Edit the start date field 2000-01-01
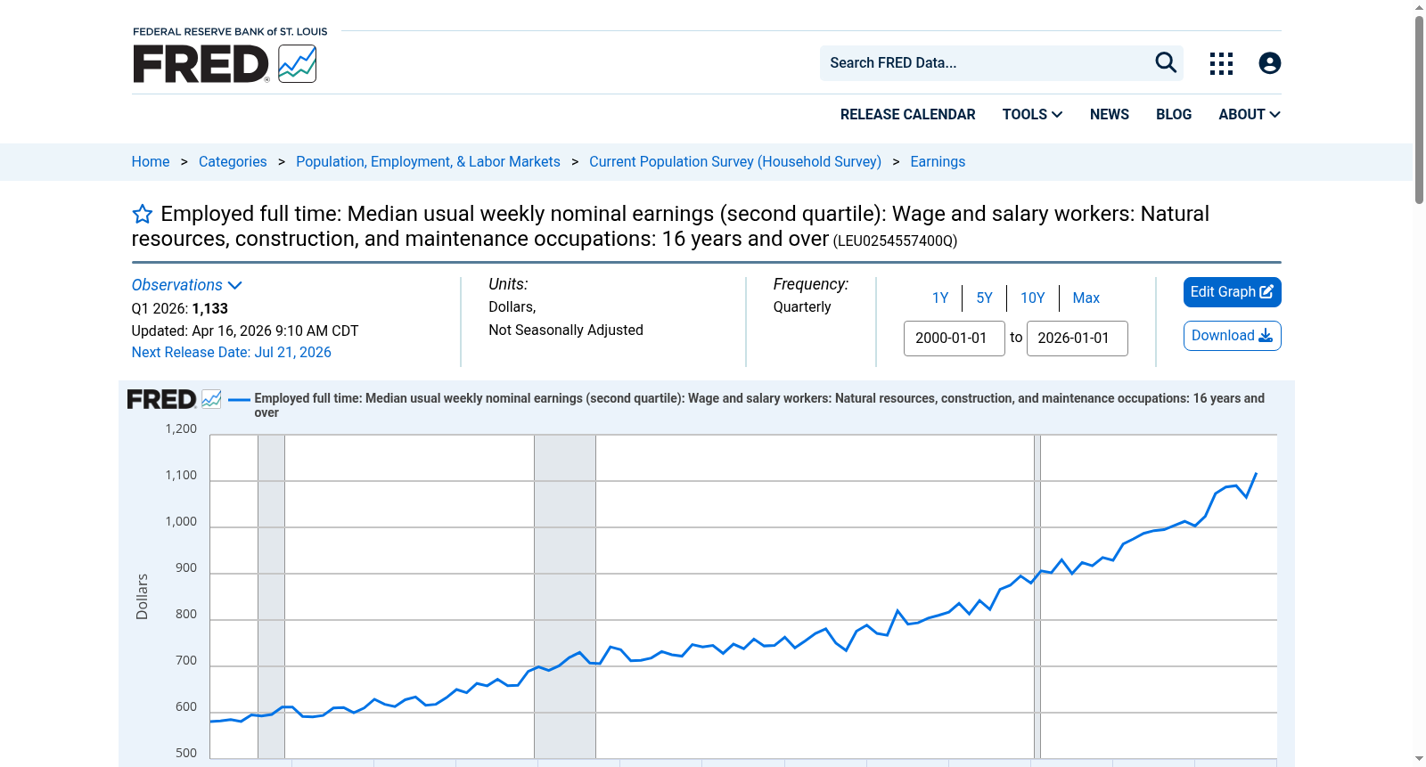The height and width of the screenshot is (767, 1426). (x=955, y=339)
